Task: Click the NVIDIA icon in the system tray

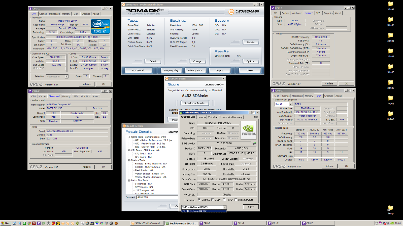Action: coord(392,223)
